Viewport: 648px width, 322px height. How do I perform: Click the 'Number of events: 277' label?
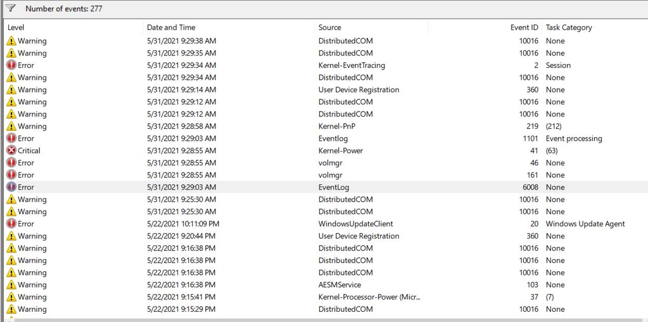pos(64,9)
